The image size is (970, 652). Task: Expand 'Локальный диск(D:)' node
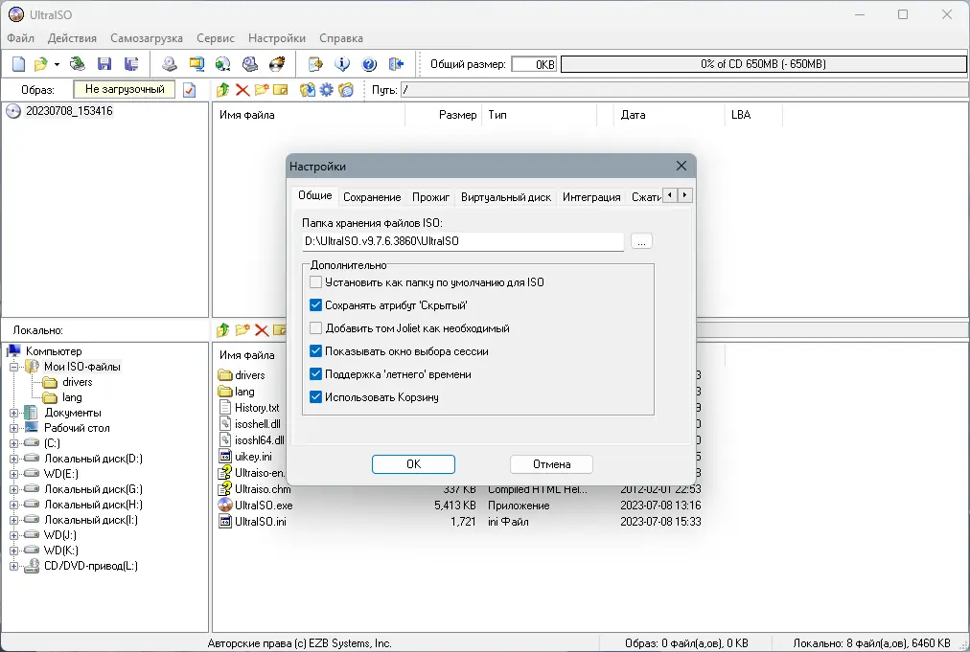click(13, 460)
